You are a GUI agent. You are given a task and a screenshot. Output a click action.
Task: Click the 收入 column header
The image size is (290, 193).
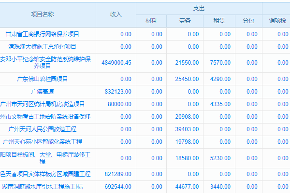116,14
